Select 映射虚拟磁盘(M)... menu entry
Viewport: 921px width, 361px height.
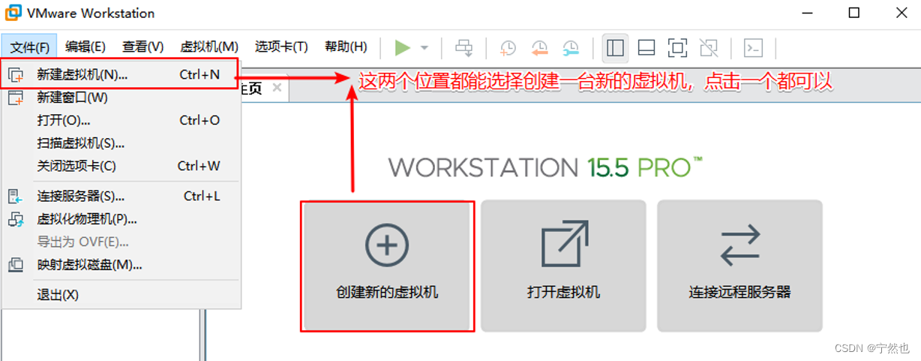(x=120, y=265)
